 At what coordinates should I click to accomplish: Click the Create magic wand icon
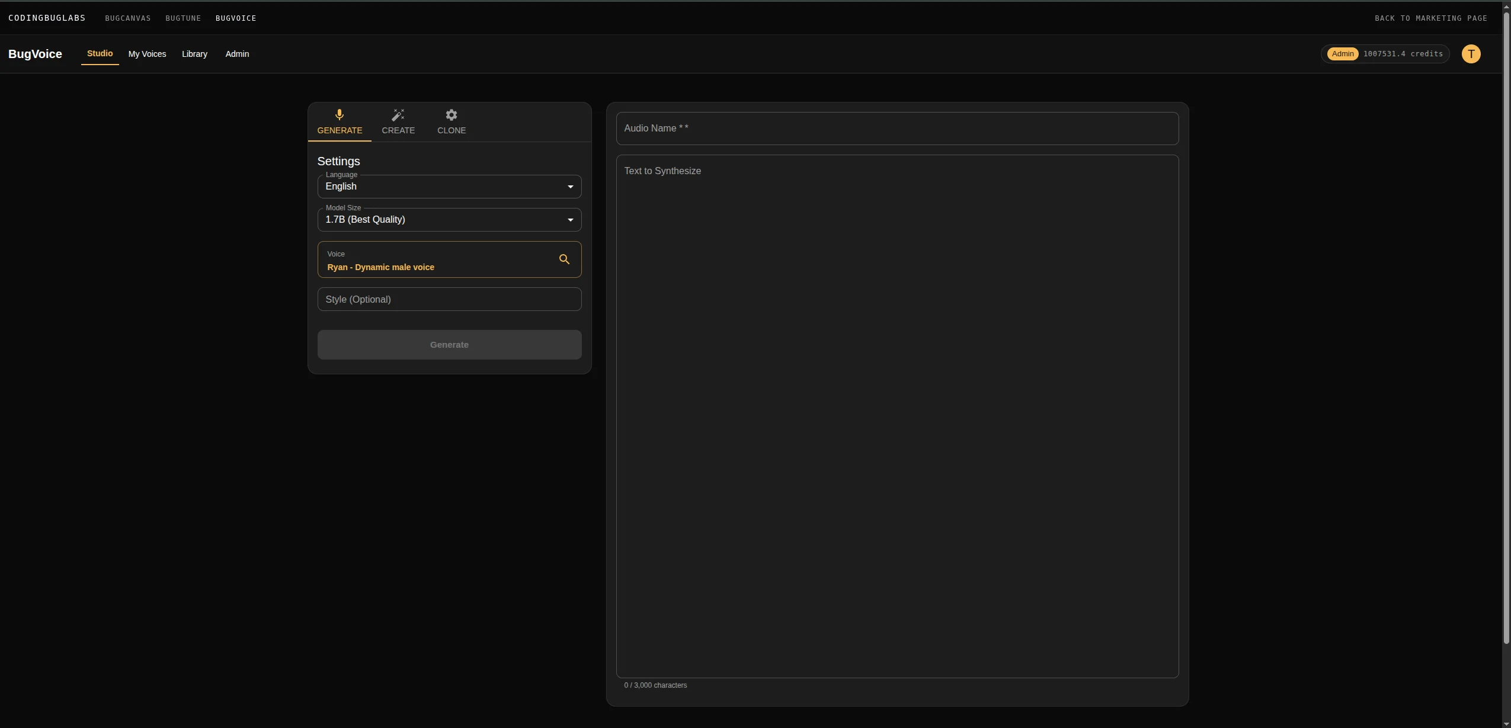tap(398, 114)
